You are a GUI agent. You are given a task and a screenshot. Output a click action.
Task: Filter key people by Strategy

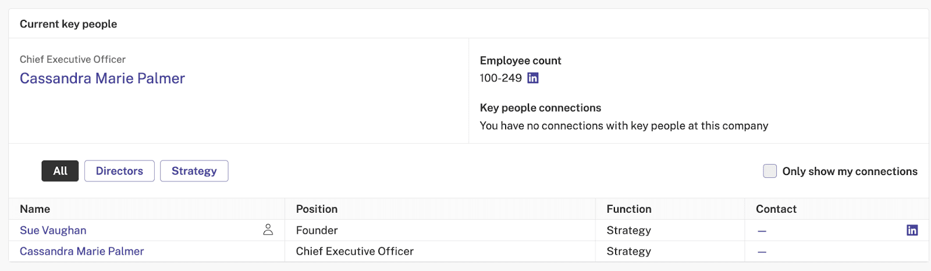pos(194,171)
